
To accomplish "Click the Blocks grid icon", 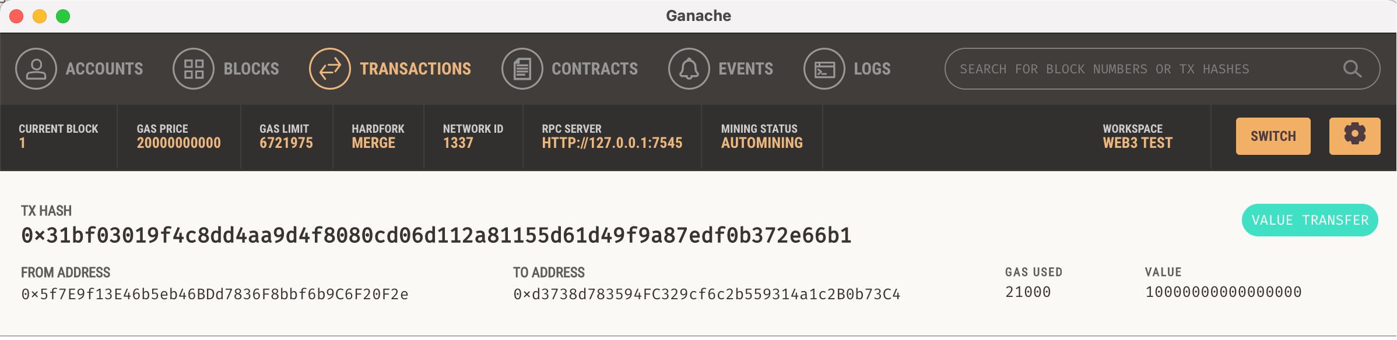I will [x=194, y=69].
